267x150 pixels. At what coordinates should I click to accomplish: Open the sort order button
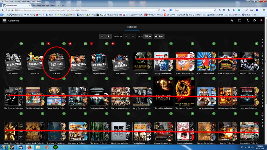click(x=102, y=36)
